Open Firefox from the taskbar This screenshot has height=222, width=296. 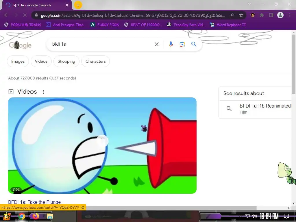click(36, 216)
